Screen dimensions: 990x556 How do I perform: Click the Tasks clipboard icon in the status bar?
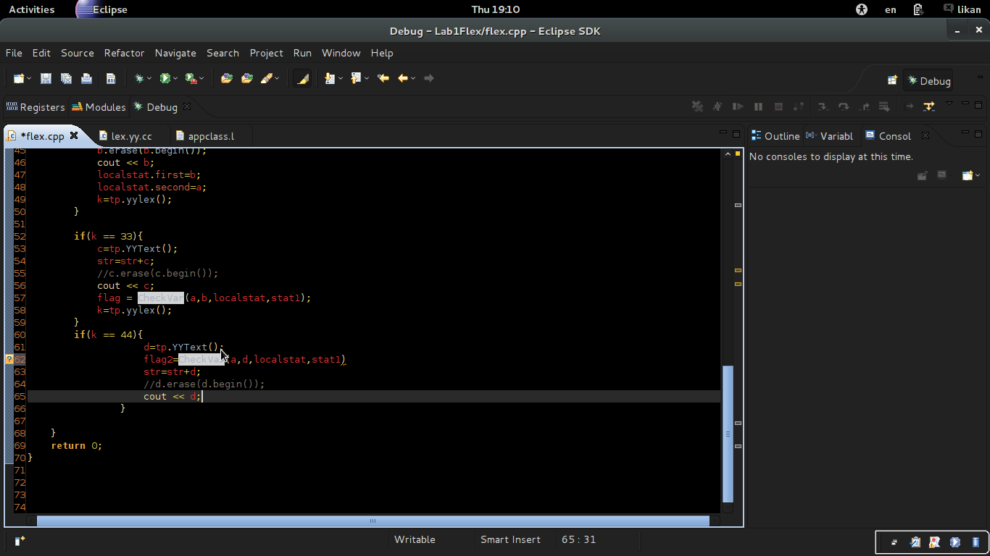[915, 542]
